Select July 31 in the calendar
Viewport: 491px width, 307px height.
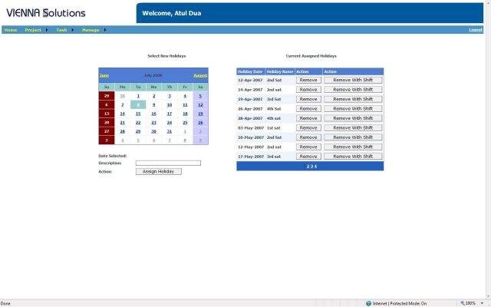point(170,131)
